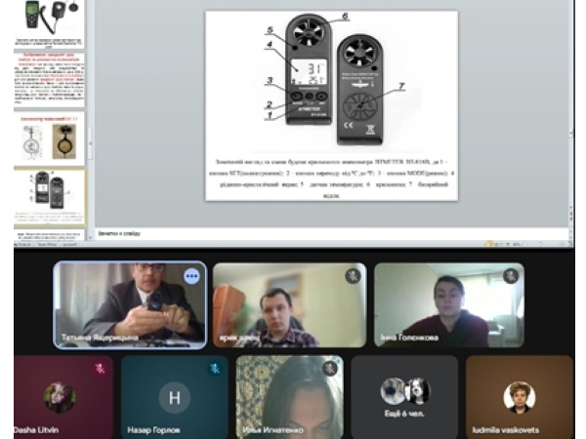This screenshot has height=439, width=586.
Task: Click the muted mic icon on Илья Игнатенко's tile
Action: pos(330,369)
